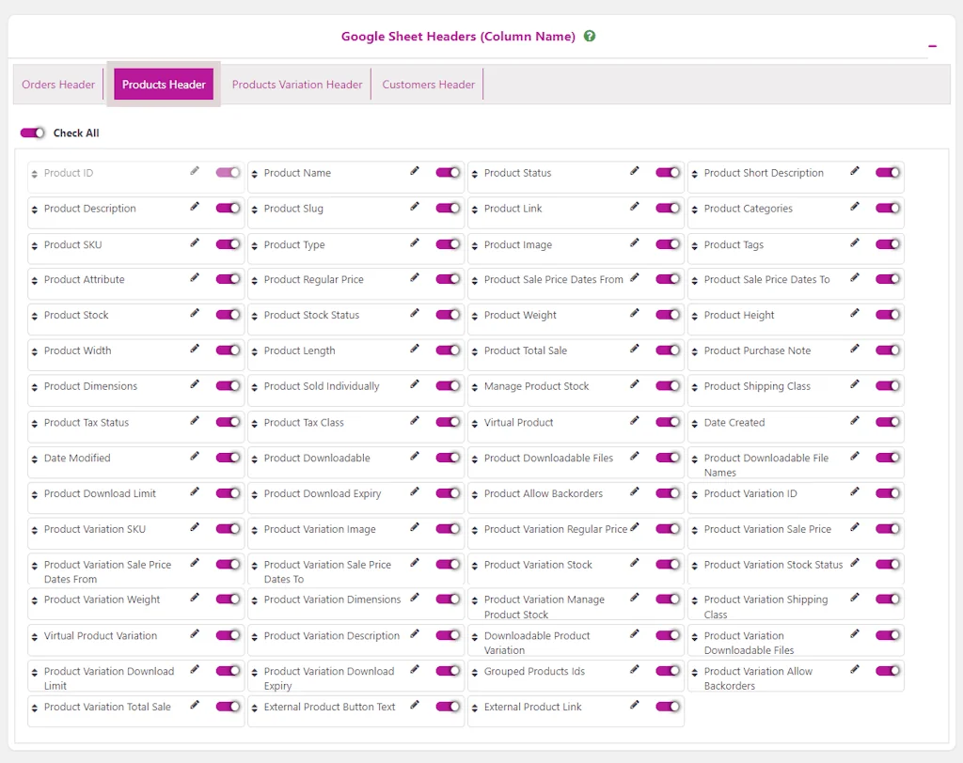Click the edit pencil for Product Name
Image resolution: width=963 pixels, height=763 pixels.
416,172
